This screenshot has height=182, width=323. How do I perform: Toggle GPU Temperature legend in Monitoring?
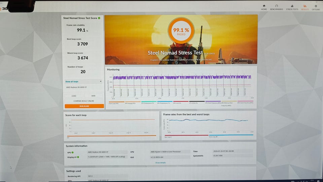pyautogui.click(x=165, y=102)
